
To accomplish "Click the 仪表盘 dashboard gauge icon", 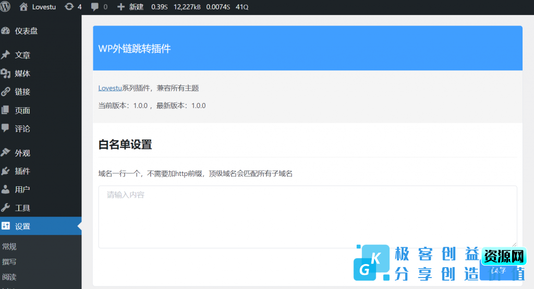I will (5, 31).
